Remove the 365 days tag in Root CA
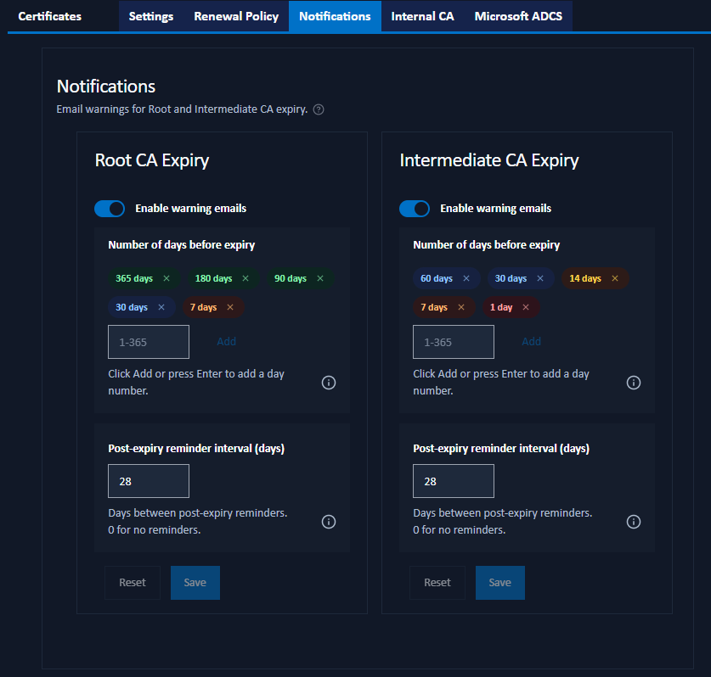711x677 pixels. pyautogui.click(x=166, y=278)
